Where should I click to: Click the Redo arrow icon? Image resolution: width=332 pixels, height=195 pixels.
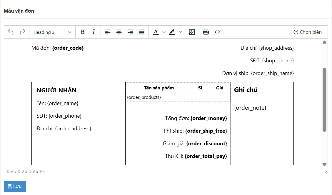click(22, 32)
